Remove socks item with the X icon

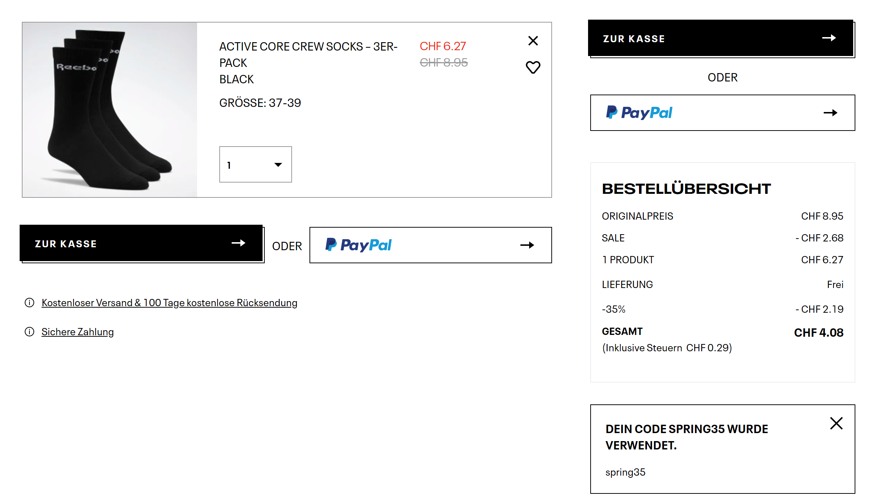click(x=533, y=41)
